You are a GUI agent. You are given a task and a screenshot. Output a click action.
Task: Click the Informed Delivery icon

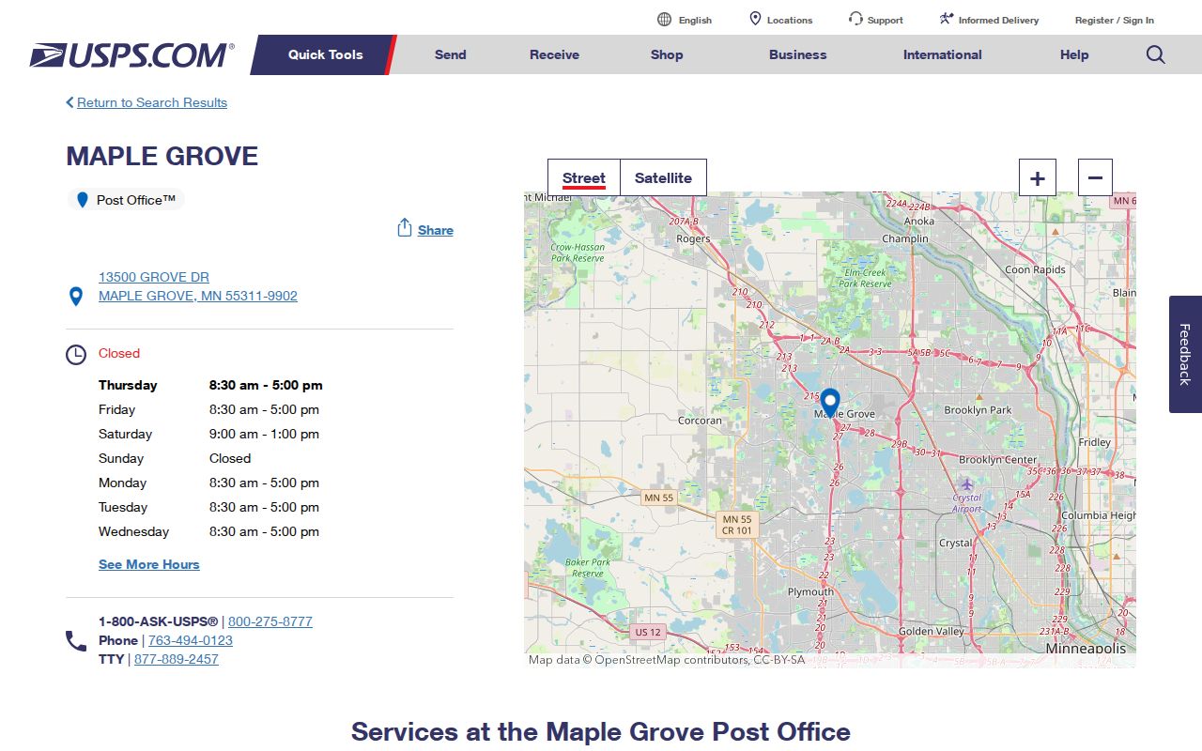[947, 19]
